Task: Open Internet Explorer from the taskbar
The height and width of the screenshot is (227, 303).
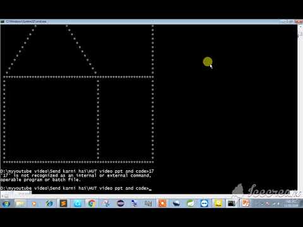Action: point(49,204)
